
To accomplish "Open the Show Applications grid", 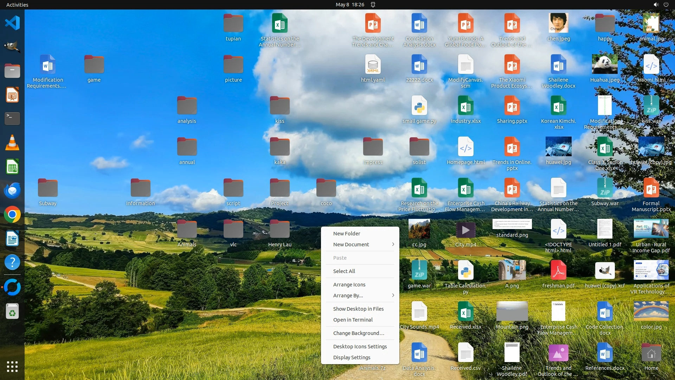I will pos(12,366).
